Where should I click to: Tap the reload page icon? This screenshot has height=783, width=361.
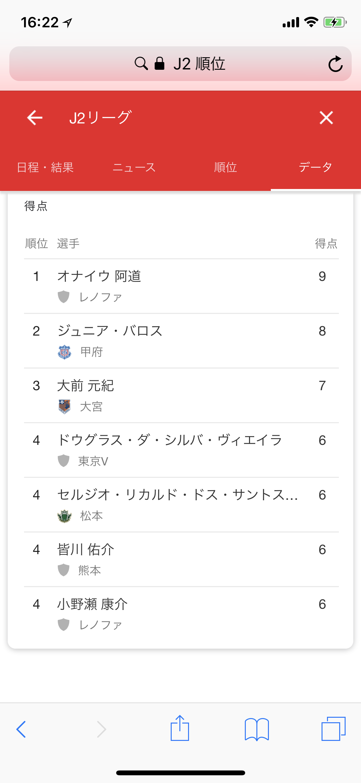[335, 64]
